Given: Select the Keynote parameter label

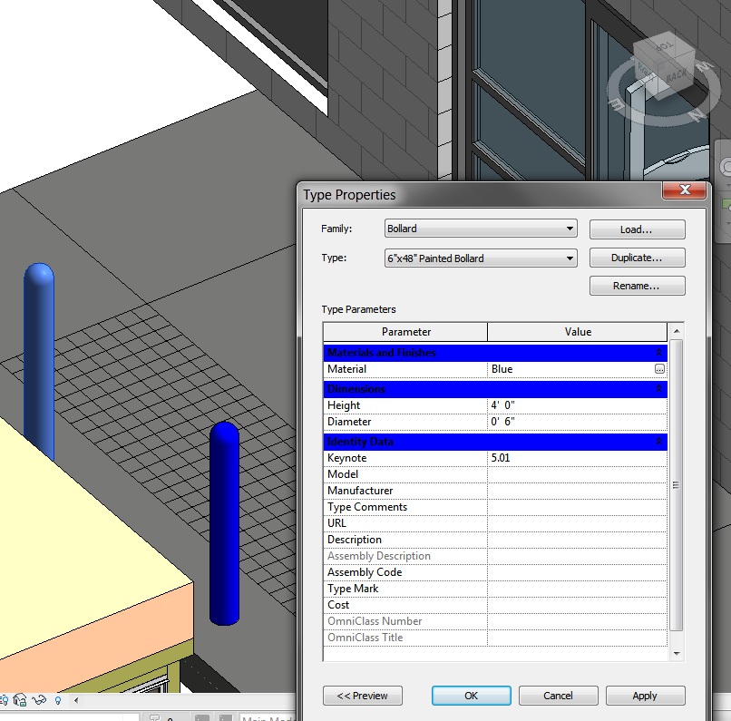Looking at the screenshot, I should (x=346, y=458).
